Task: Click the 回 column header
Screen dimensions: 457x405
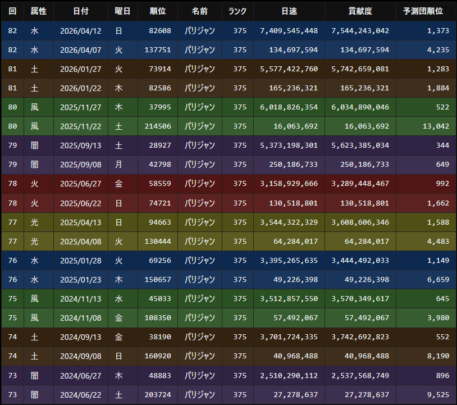Action: [x=12, y=11]
